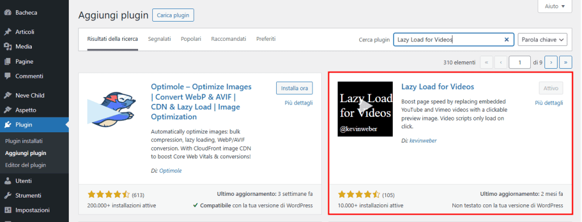This screenshot has height=222, width=582.
Task: Go to the next results page
Action: click(x=551, y=62)
